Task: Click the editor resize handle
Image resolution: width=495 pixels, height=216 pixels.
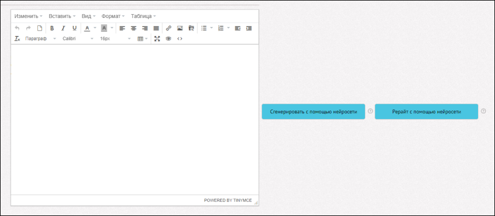Action: 256,203
